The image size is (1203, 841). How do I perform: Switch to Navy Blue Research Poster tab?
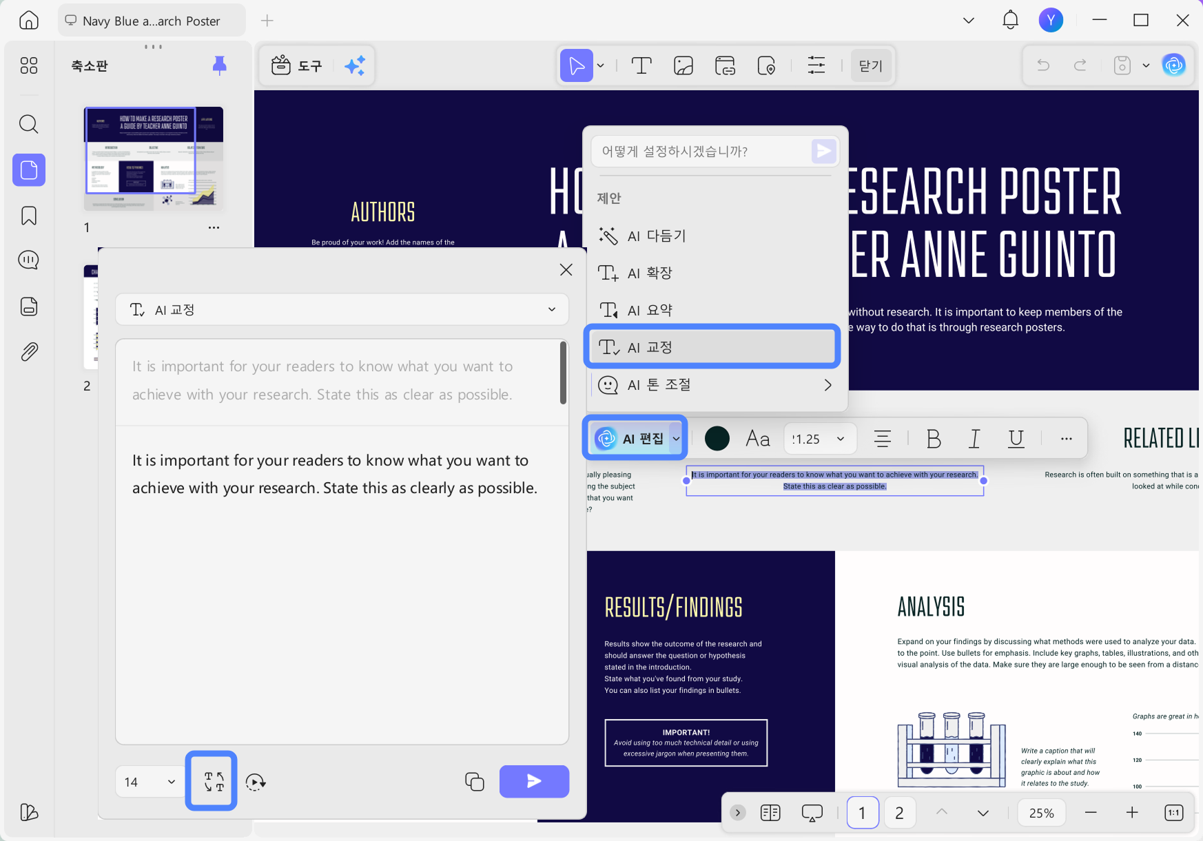[x=152, y=21]
